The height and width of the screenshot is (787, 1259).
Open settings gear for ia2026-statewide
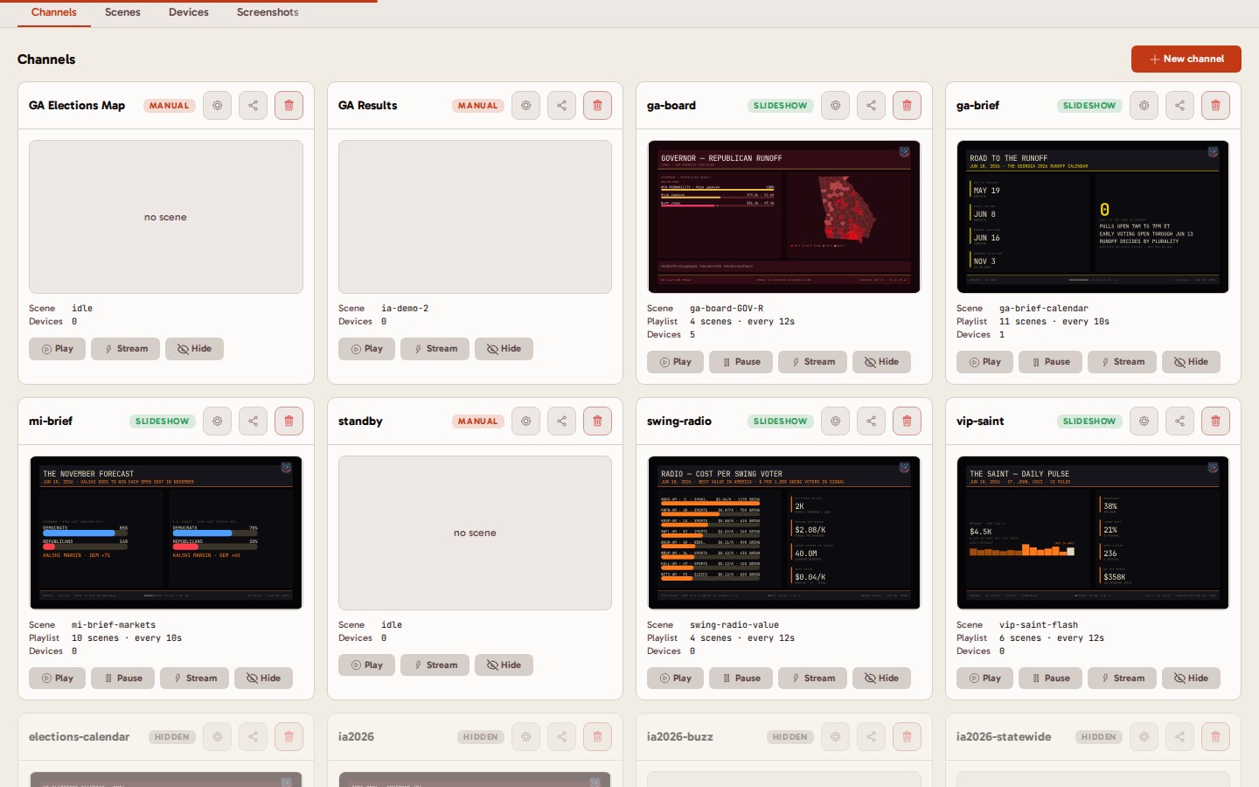pyautogui.click(x=1144, y=736)
